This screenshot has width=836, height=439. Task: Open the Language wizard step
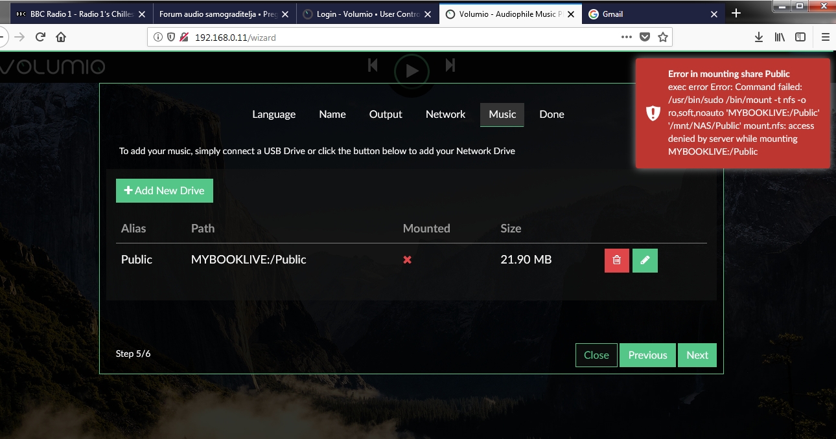tap(273, 115)
